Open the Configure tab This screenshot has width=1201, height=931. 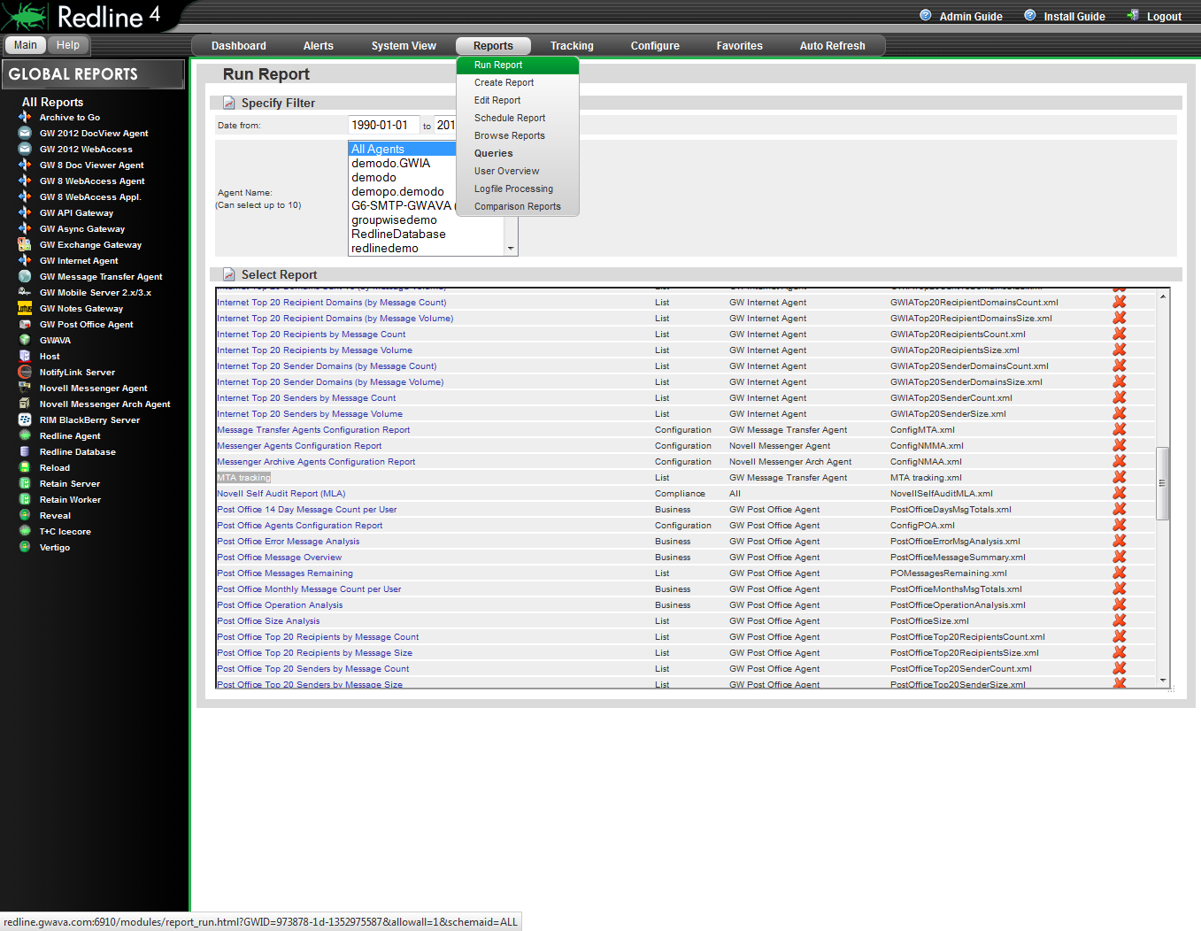coord(655,46)
